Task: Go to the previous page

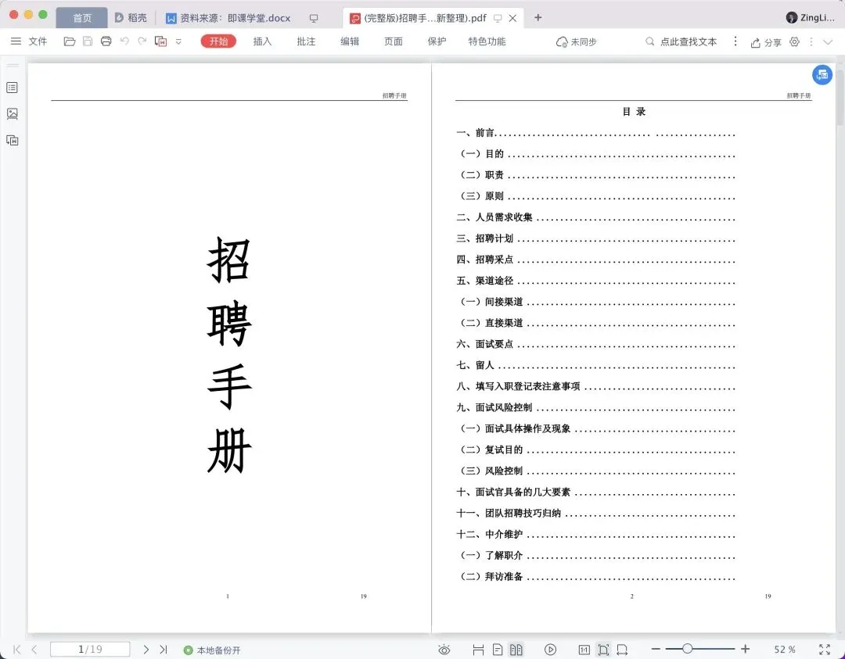Action: click(x=34, y=650)
